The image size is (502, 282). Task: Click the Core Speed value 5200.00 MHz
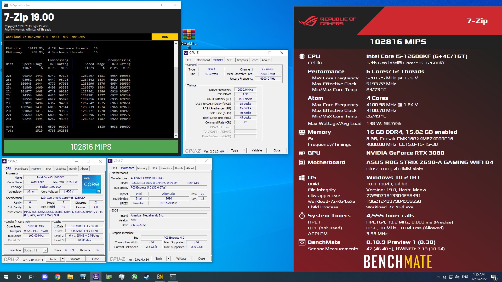[36, 226]
